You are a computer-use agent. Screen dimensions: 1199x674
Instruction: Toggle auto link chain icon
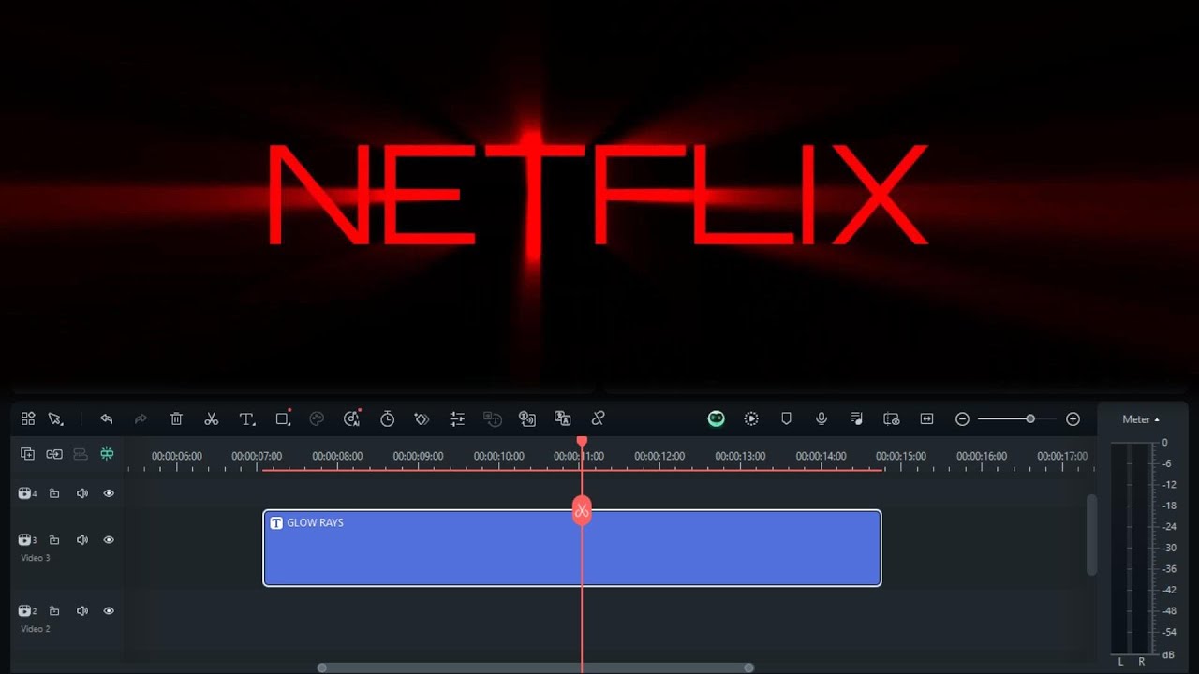tap(54, 454)
